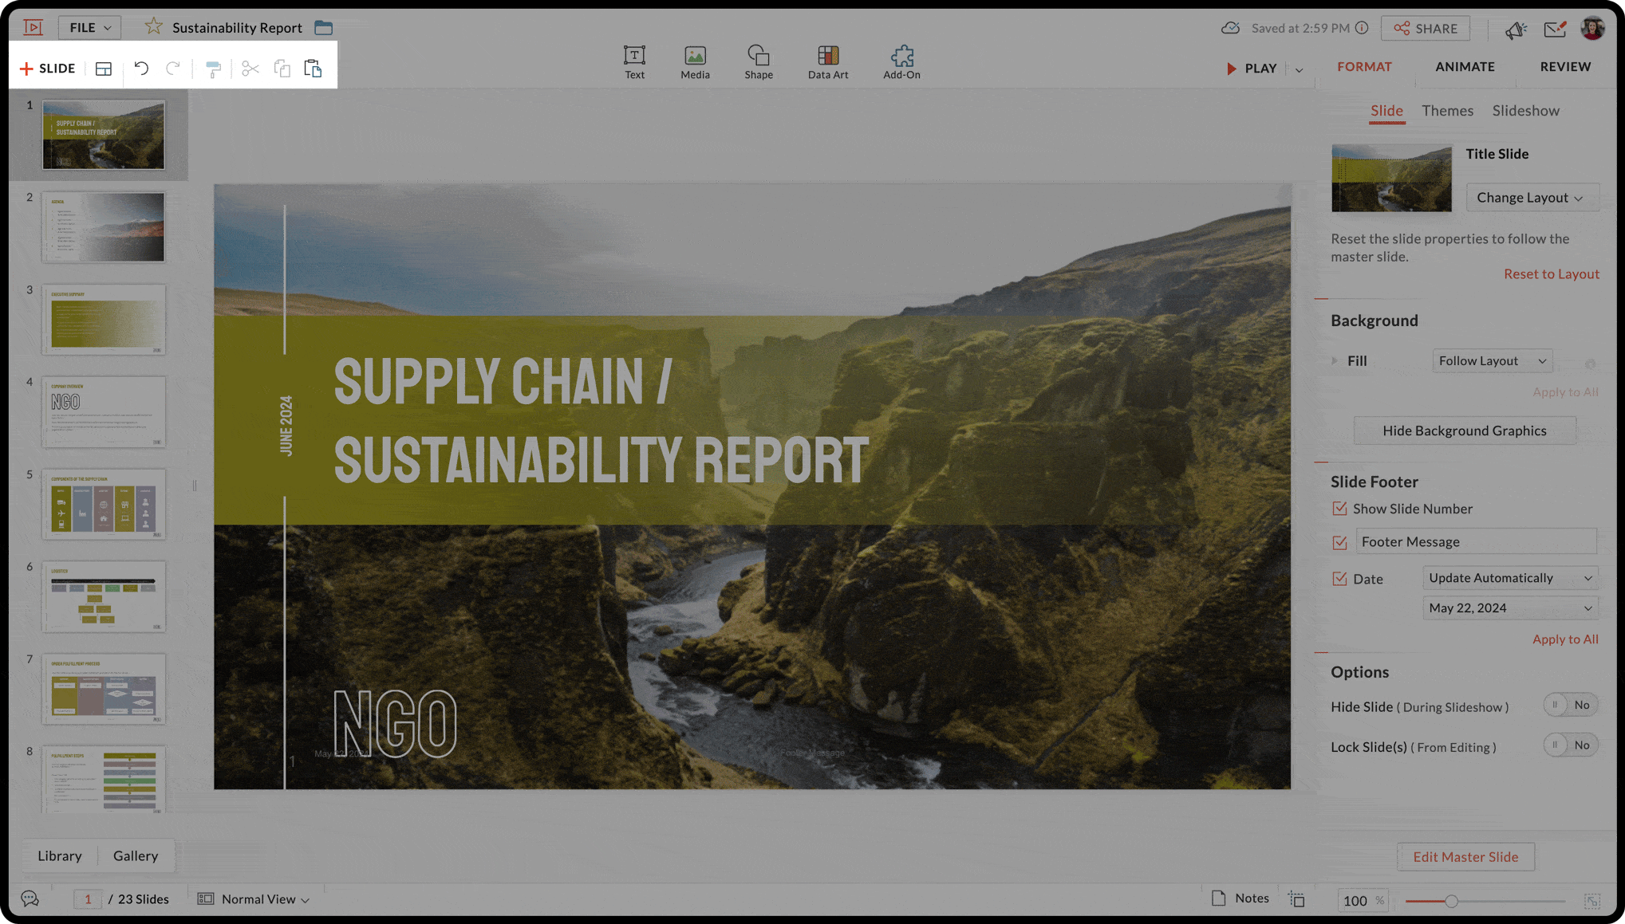Viewport: 1625px width, 924px height.
Task: Open the Data Art tool
Action: 827,62
